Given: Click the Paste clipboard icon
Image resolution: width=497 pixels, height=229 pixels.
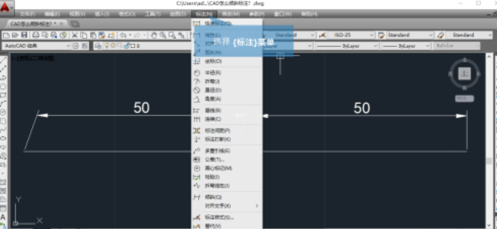Looking at the screenshot, I should click(x=93, y=35).
